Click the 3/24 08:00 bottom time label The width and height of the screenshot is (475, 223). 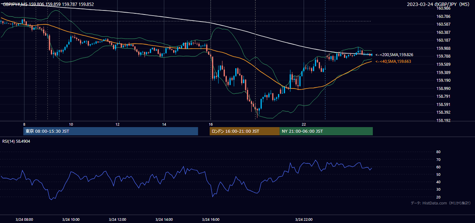pyautogui.click(x=24, y=219)
